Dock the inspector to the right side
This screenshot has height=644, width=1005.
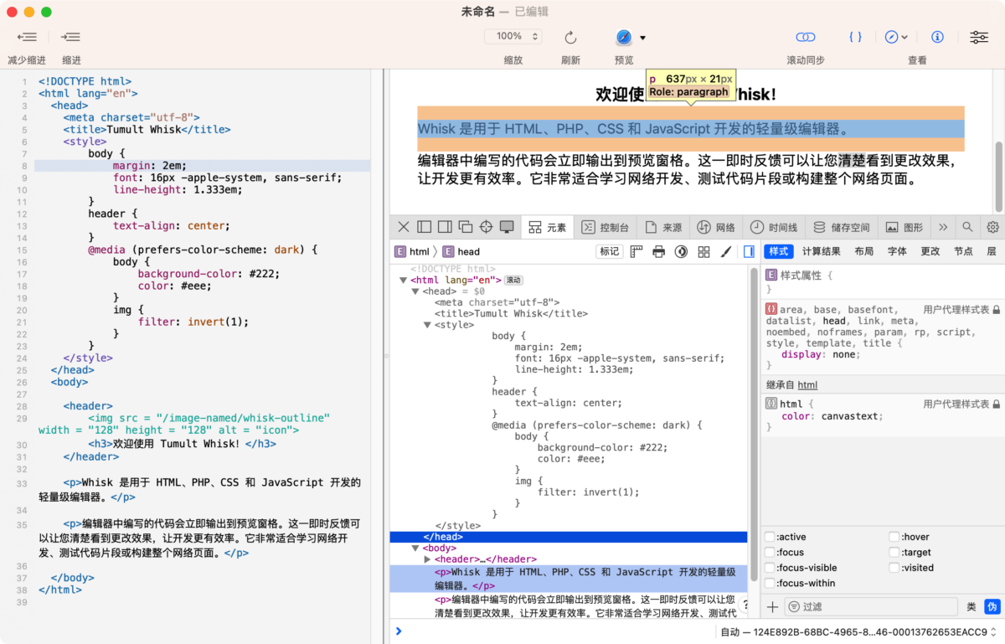(x=445, y=227)
